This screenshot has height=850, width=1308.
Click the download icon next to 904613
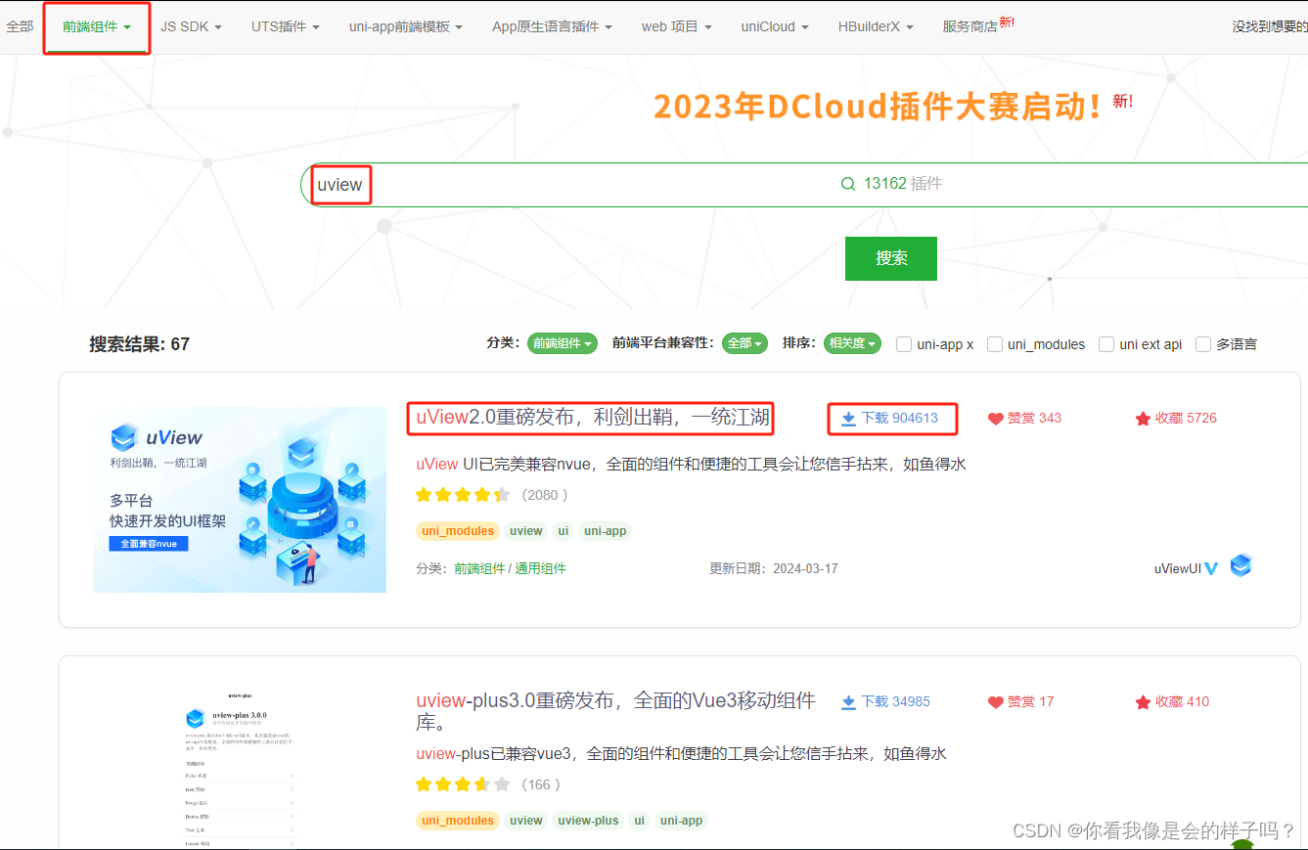pyautogui.click(x=848, y=419)
